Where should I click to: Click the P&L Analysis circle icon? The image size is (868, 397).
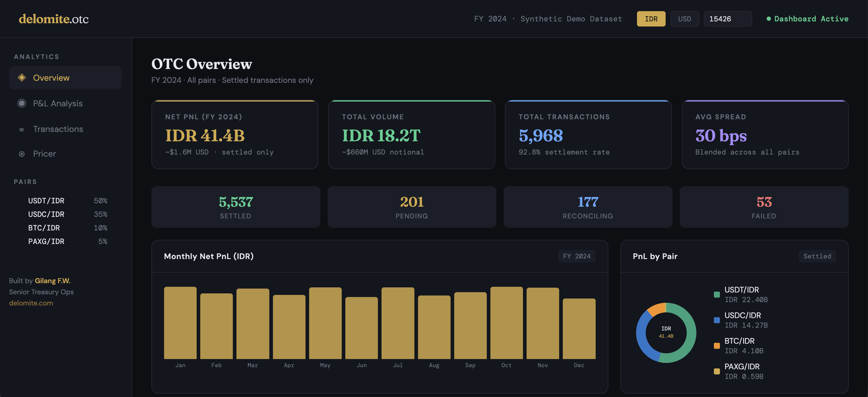pyautogui.click(x=22, y=103)
